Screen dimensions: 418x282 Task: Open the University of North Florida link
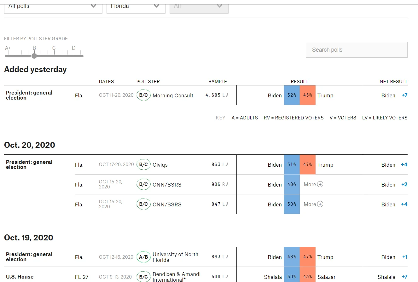(175, 257)
